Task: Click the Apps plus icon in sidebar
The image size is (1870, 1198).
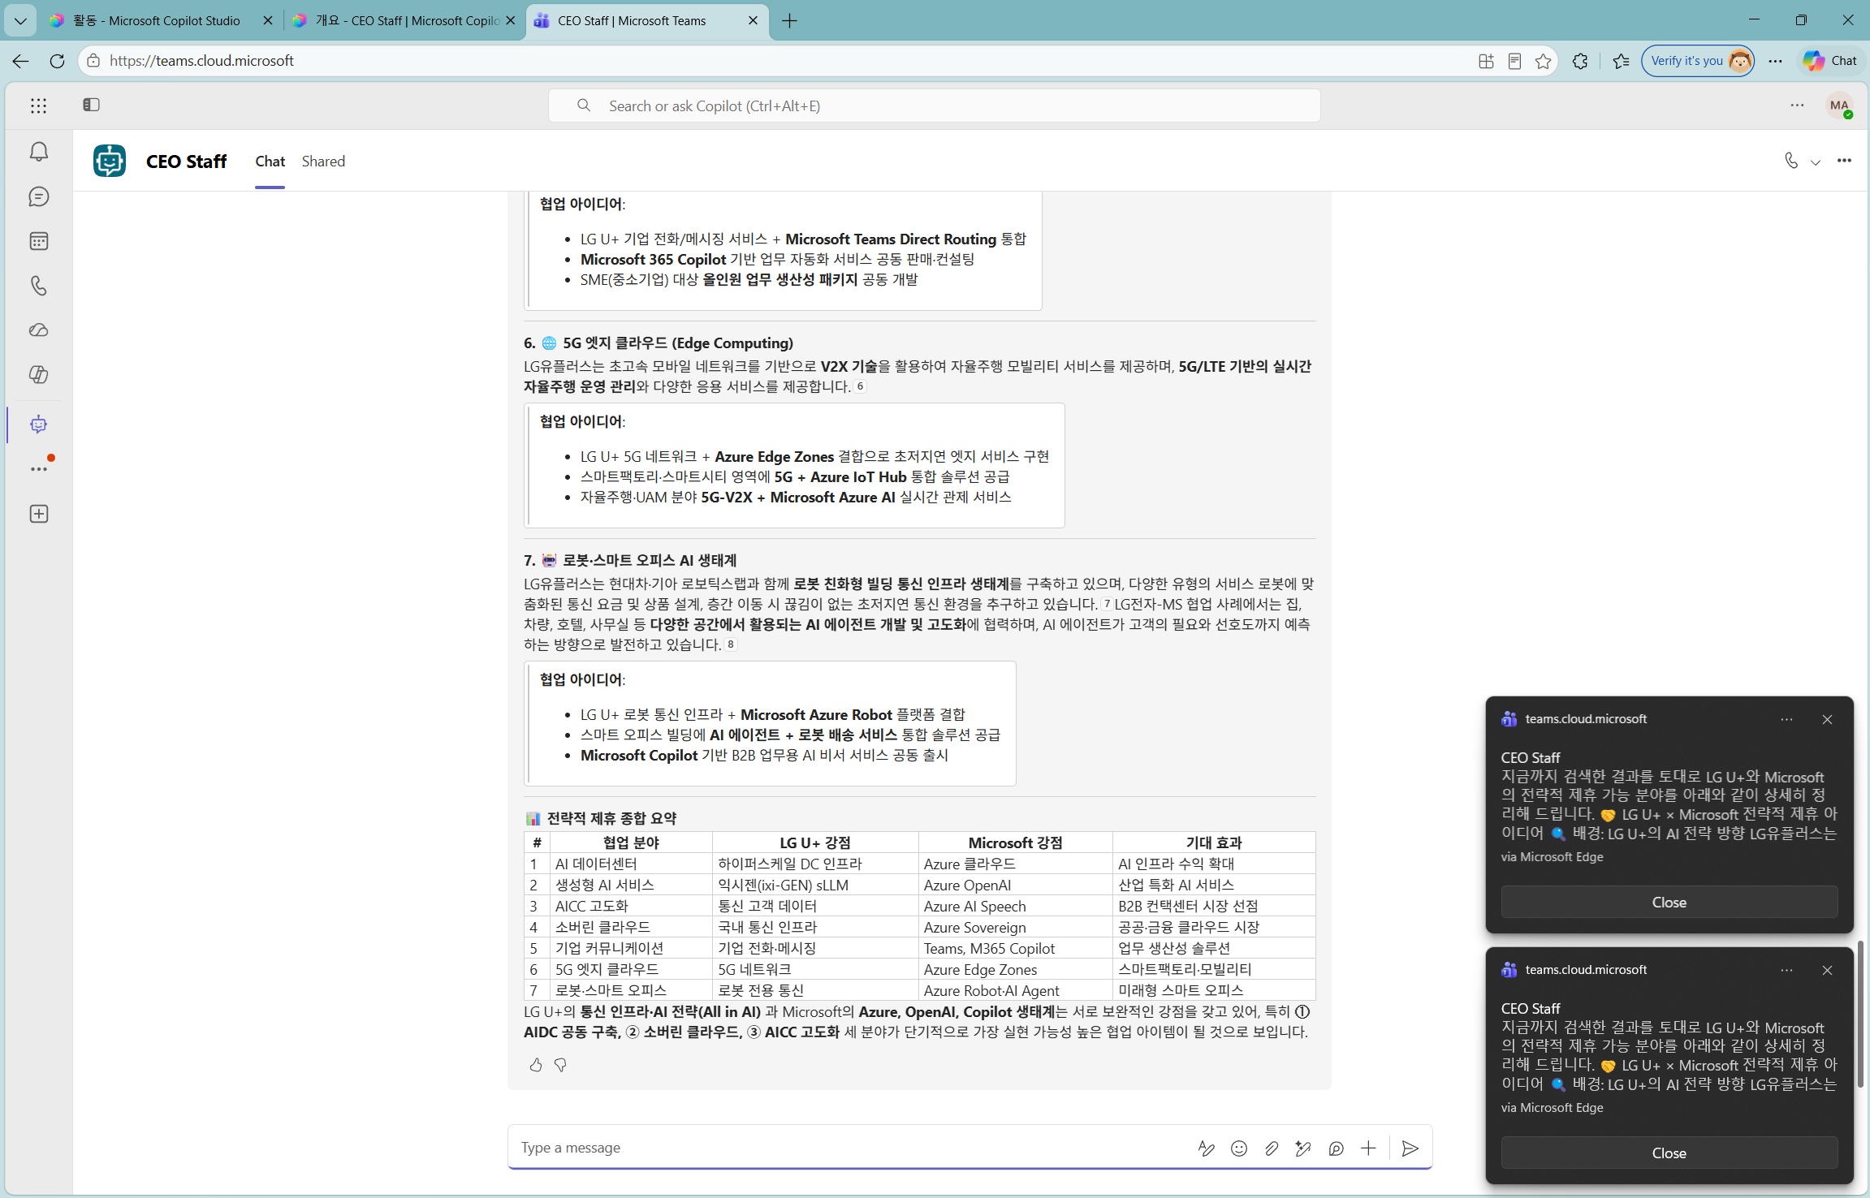Action: (x=39, y=514)
